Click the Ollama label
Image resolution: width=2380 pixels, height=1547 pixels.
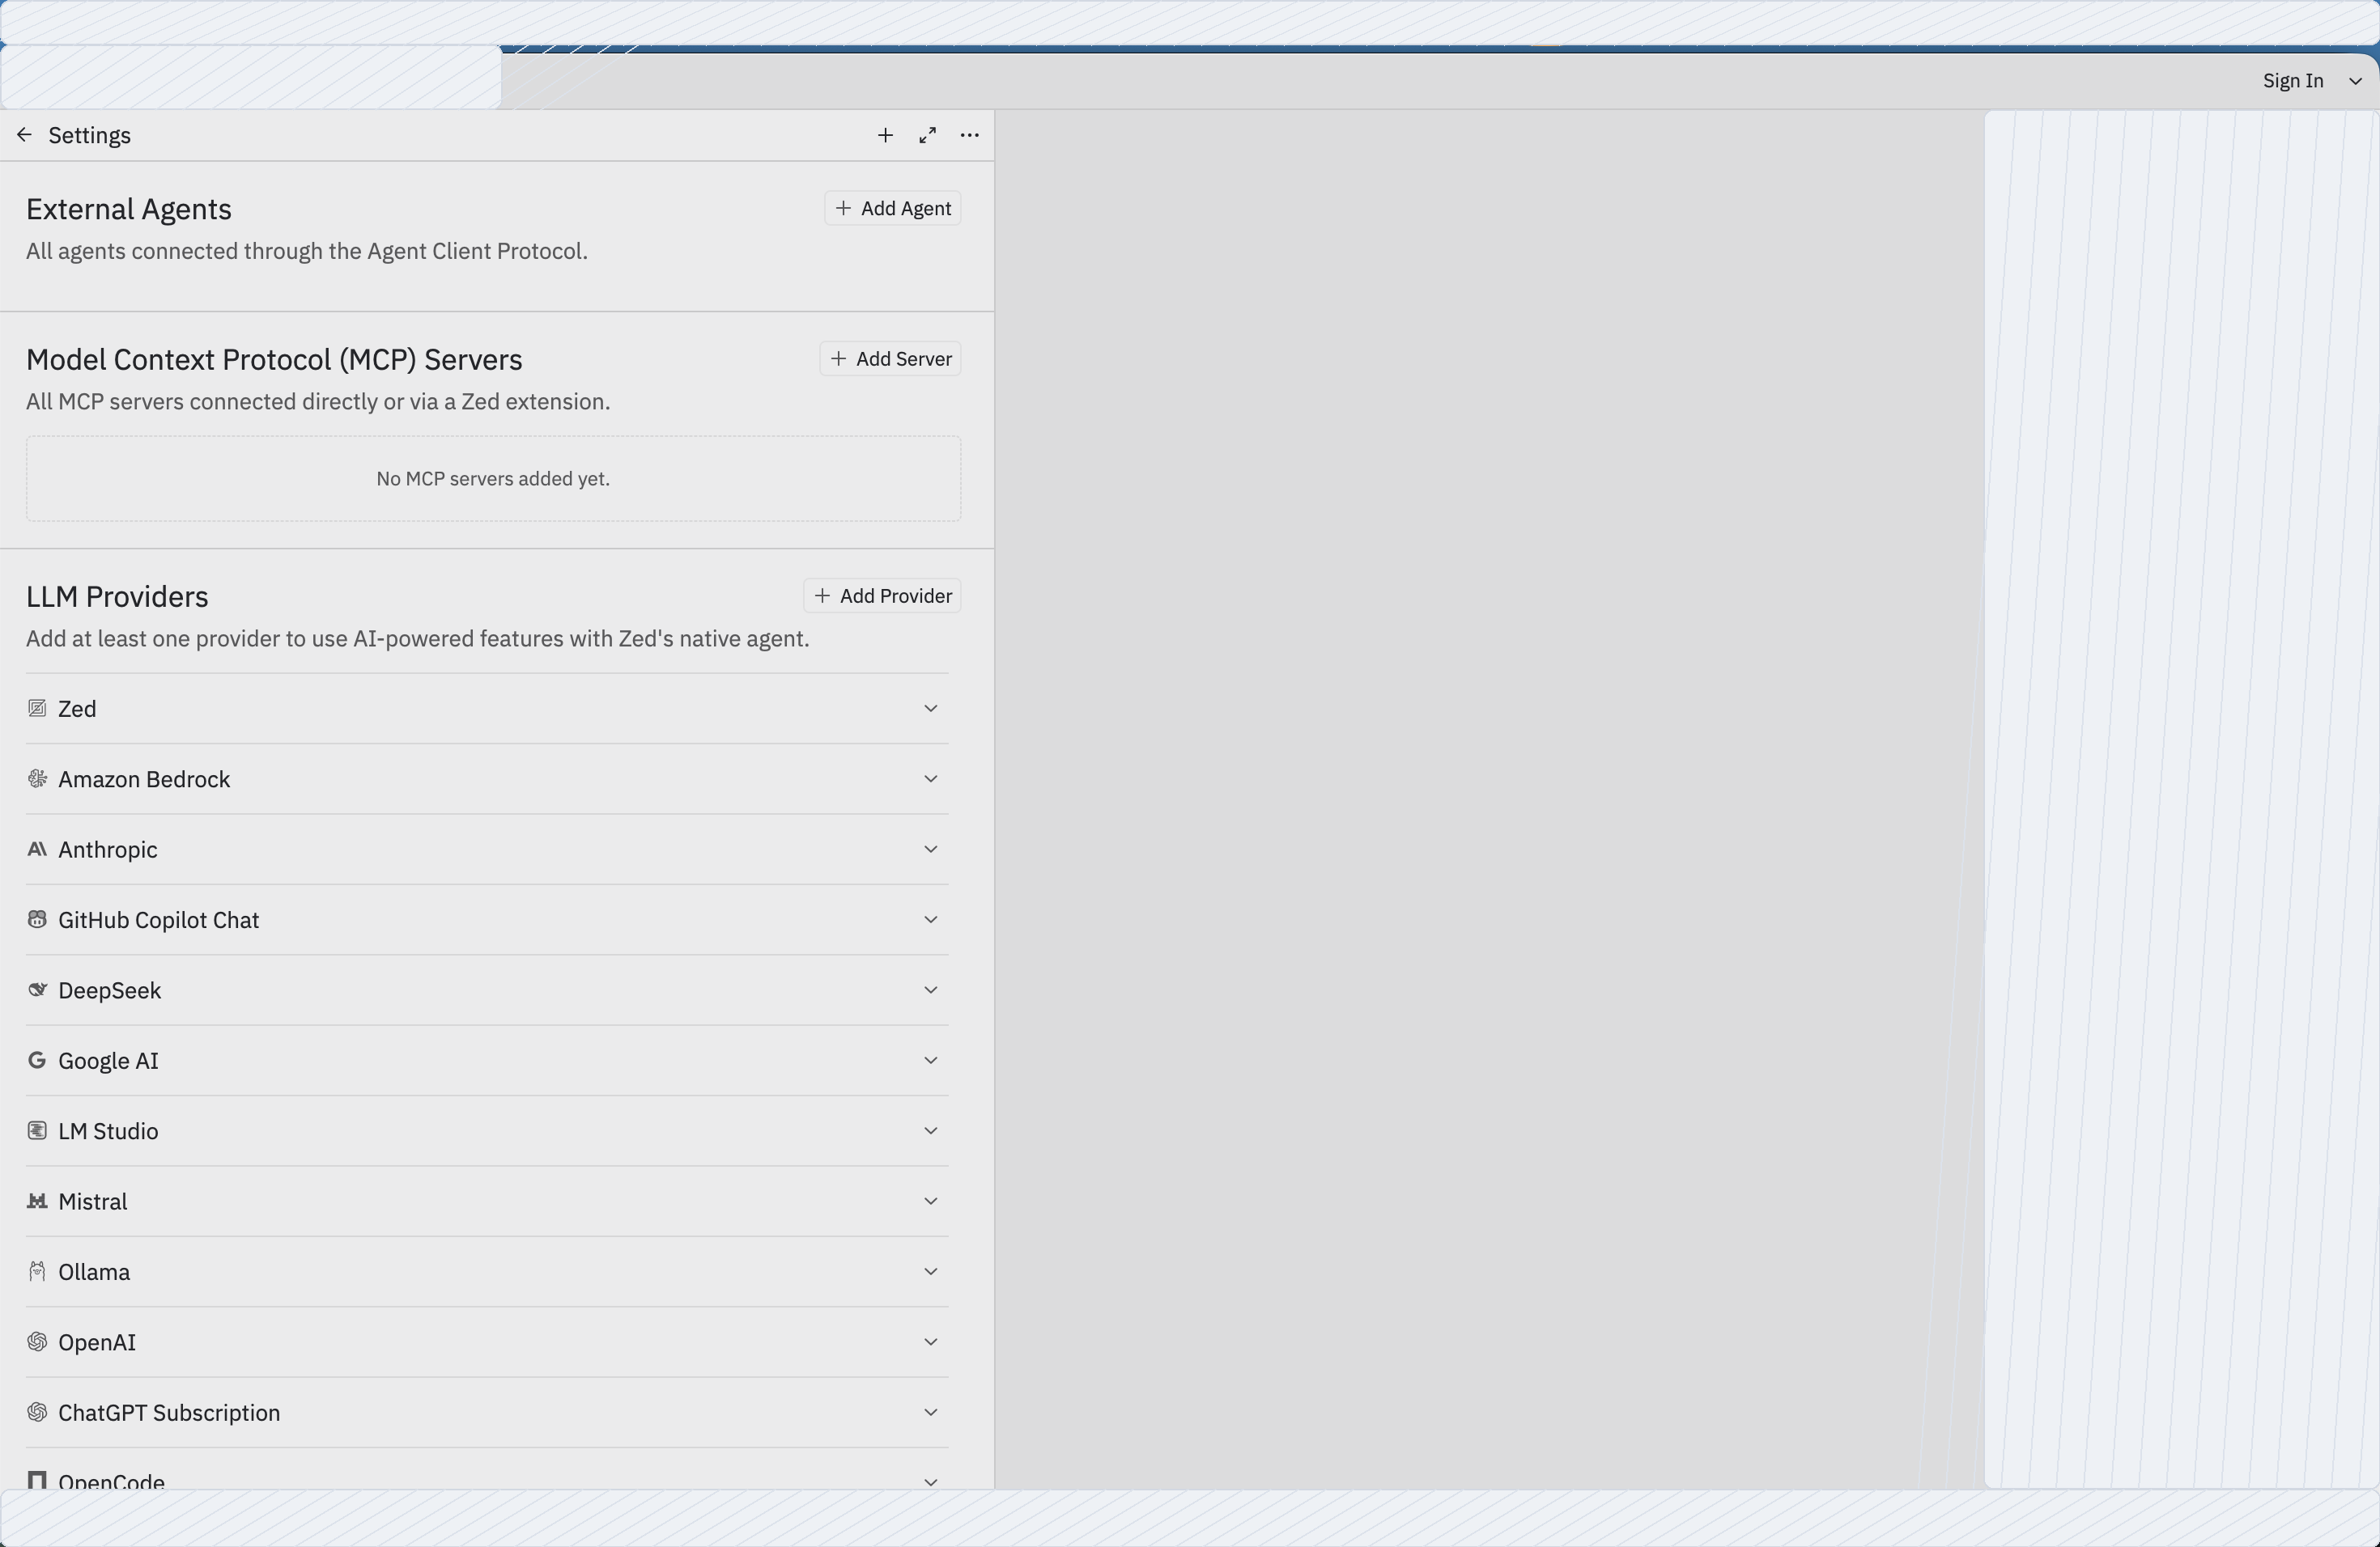click(94, 1272)
